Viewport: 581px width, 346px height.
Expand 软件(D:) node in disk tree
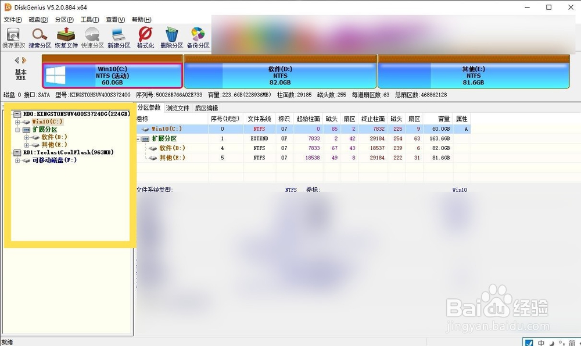pos(27,137)
